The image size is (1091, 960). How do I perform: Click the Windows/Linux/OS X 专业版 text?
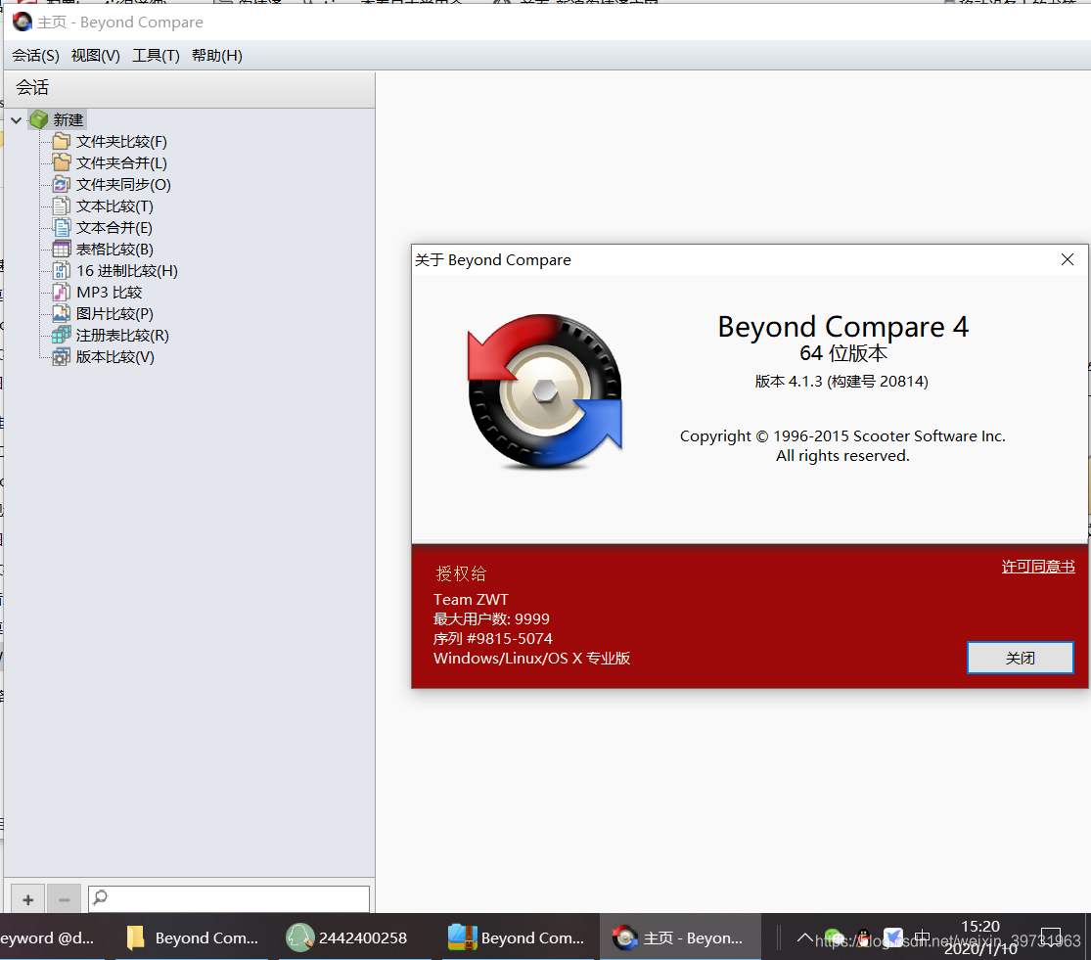[531, 658]
